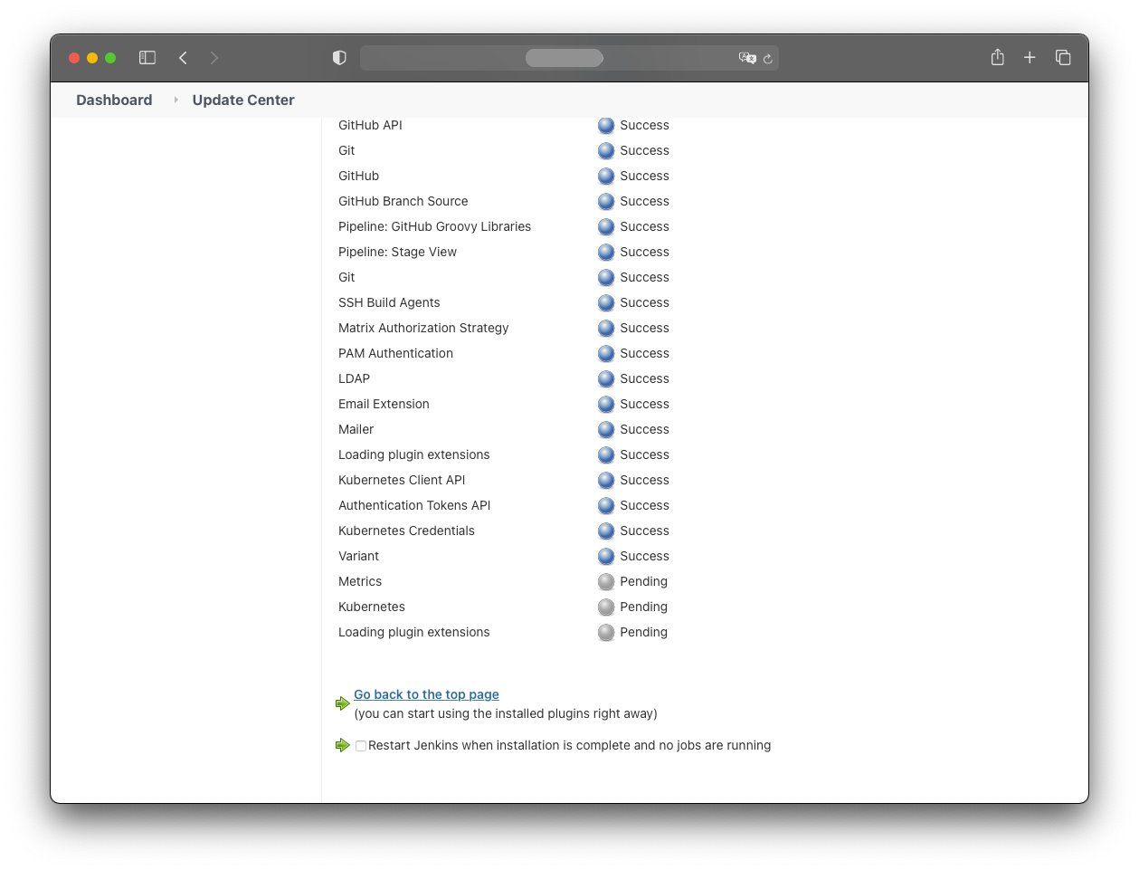Show tab overview icon
The image size is (1139, 870).
[1063, 58]
